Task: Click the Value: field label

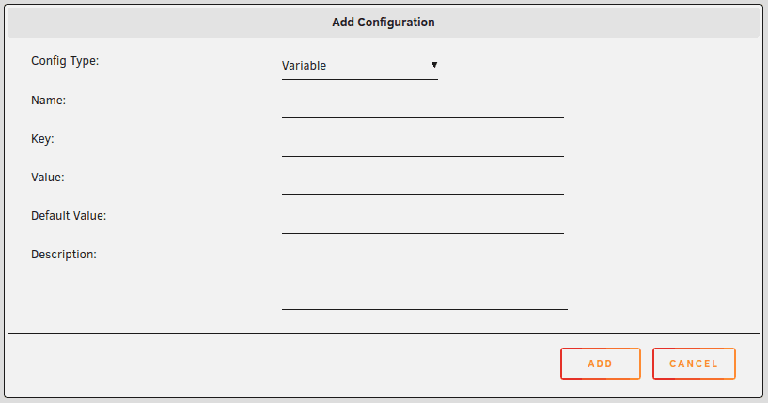Action: (x=48, y=177)
